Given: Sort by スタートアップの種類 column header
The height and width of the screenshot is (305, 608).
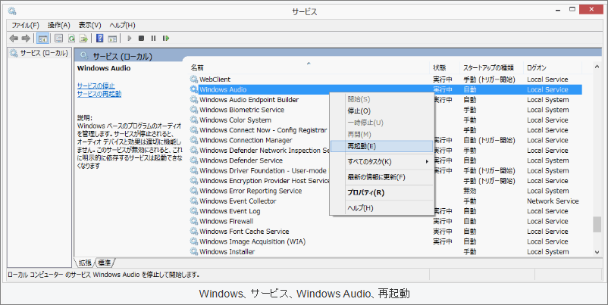Looking at the screenshot, I should (x=491, y=67).
